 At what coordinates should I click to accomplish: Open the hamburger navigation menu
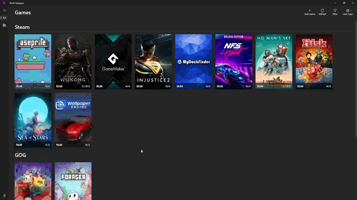coord(4,10)
